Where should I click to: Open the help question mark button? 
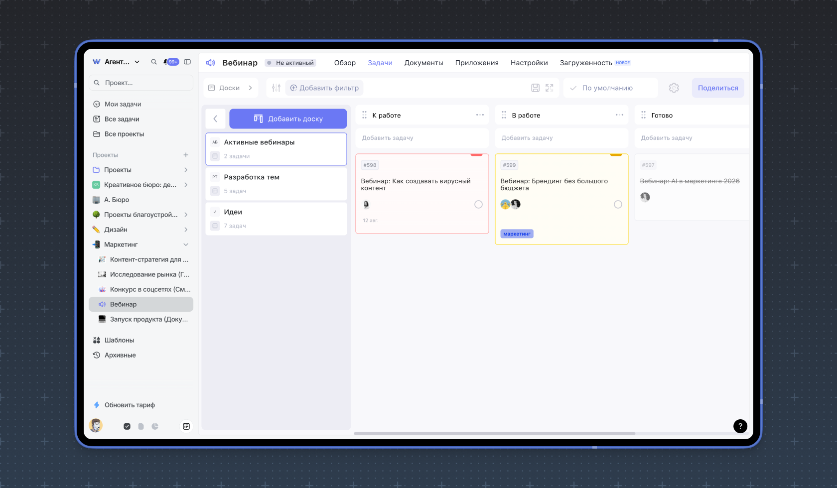(740, 426)
